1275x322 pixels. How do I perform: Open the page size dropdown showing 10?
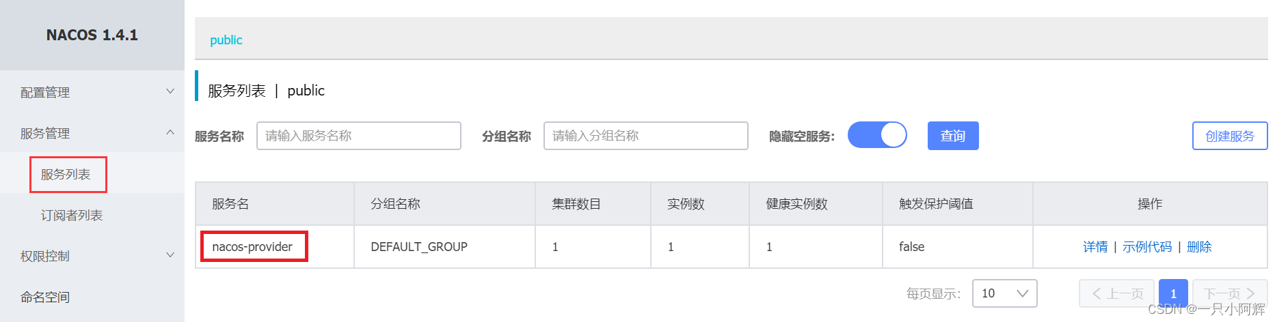click(x=1005, y=293)
